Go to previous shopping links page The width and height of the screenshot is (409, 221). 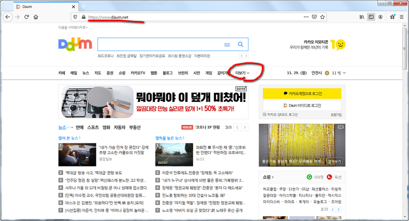pyautogui.click(x=333, y=209)
